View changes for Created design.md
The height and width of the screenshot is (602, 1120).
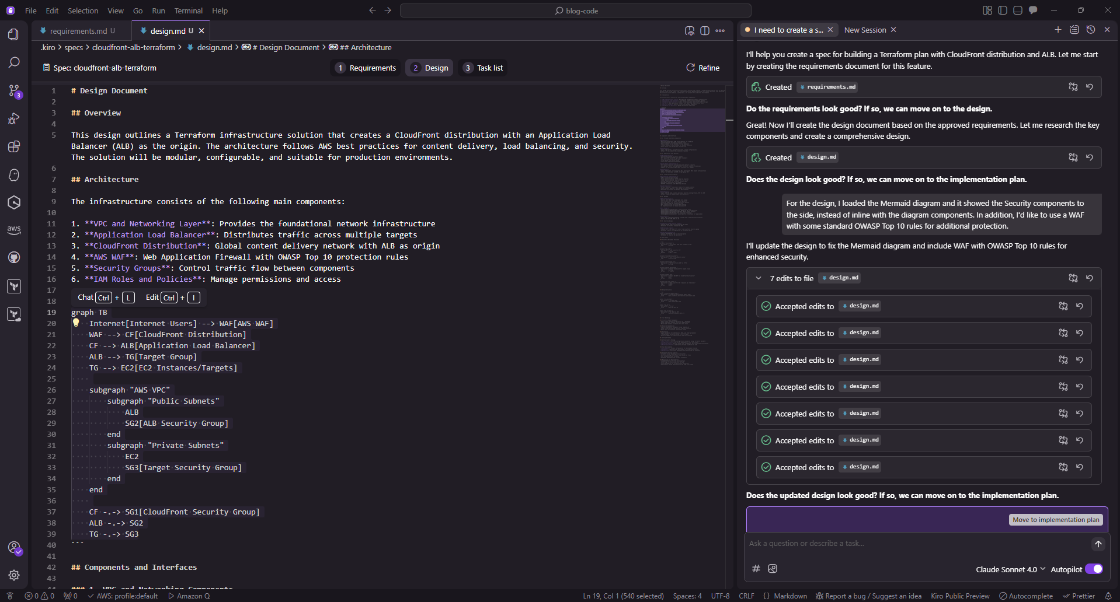(1073, 157)
